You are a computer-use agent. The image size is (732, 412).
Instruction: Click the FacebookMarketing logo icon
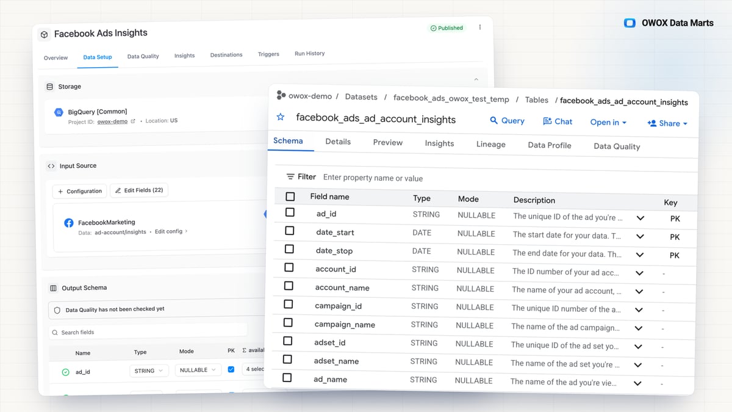pos(69,223)
